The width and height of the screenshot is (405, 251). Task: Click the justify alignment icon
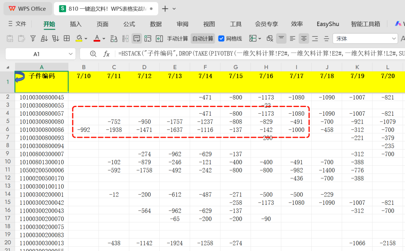pyautogui.click(x=326, y=39)
